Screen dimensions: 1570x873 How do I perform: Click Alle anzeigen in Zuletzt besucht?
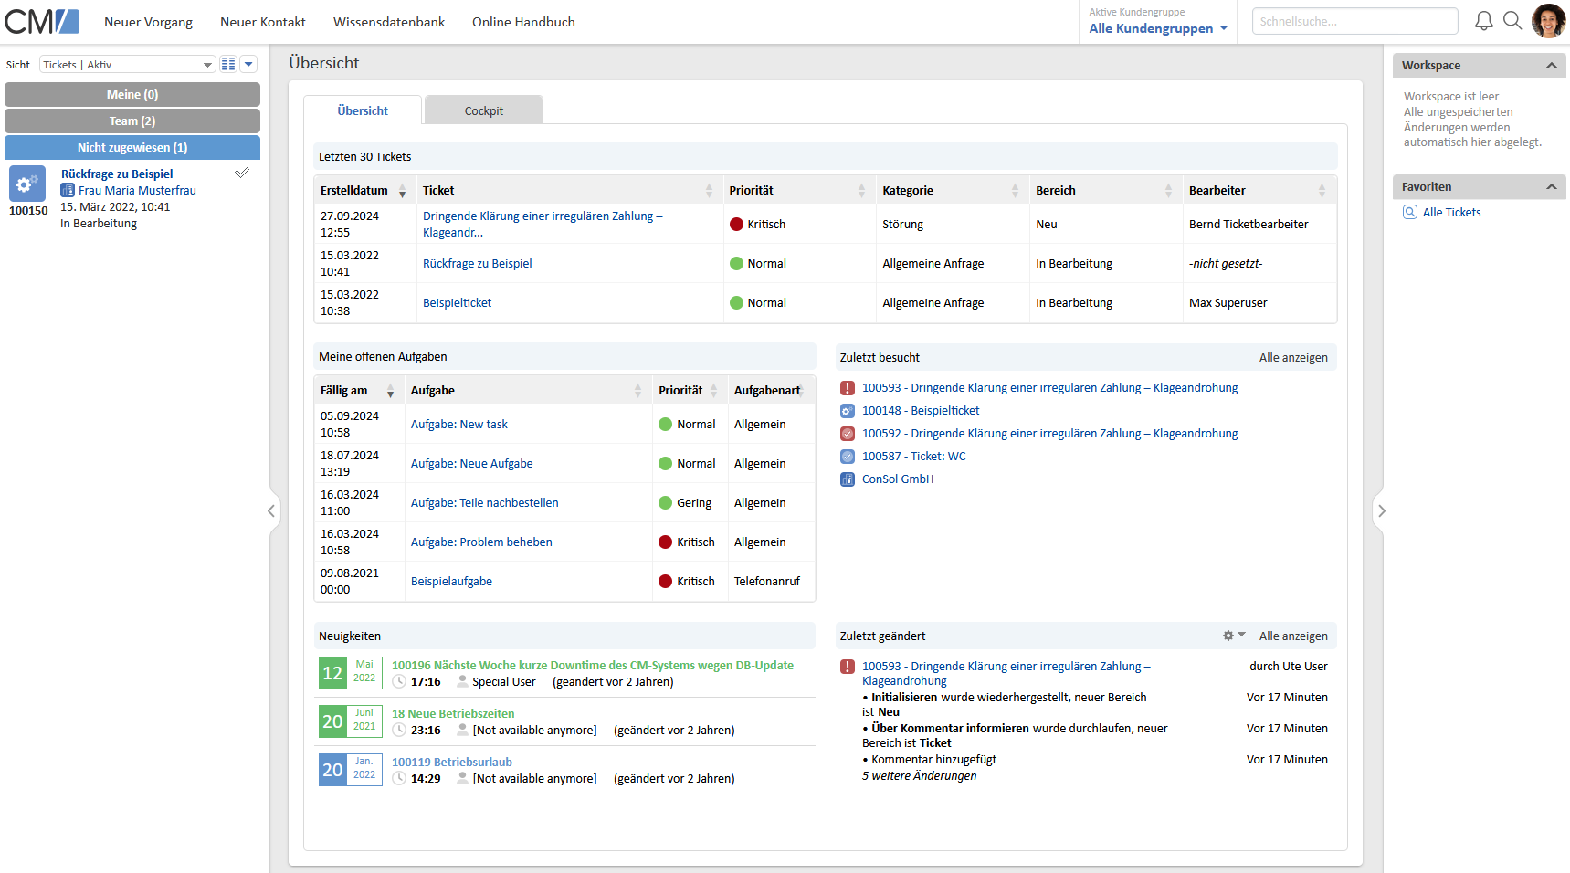pyautogui.click(x=1293, y=357)
